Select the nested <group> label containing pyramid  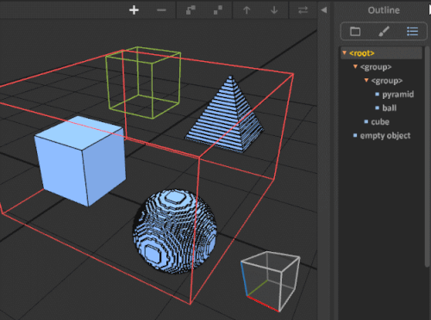[387, 81]
